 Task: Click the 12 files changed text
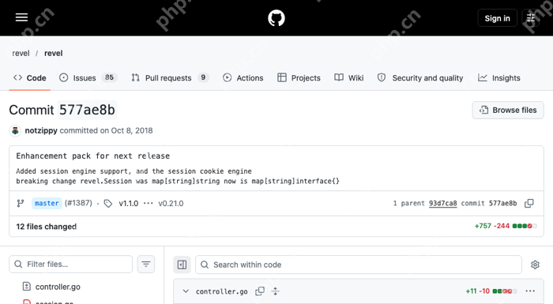coord(46,227)
